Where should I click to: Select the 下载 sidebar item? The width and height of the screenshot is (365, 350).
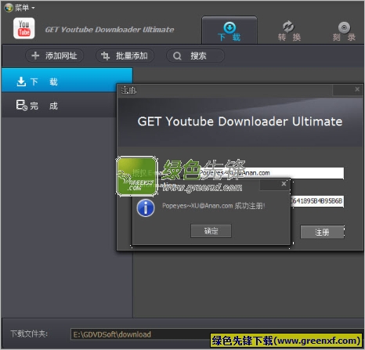coord(67,80)
